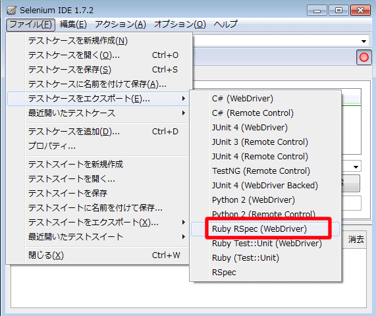Export as plain RSpec format
The height and width of the screenshot is (316, 376).
tap(265, 273)
